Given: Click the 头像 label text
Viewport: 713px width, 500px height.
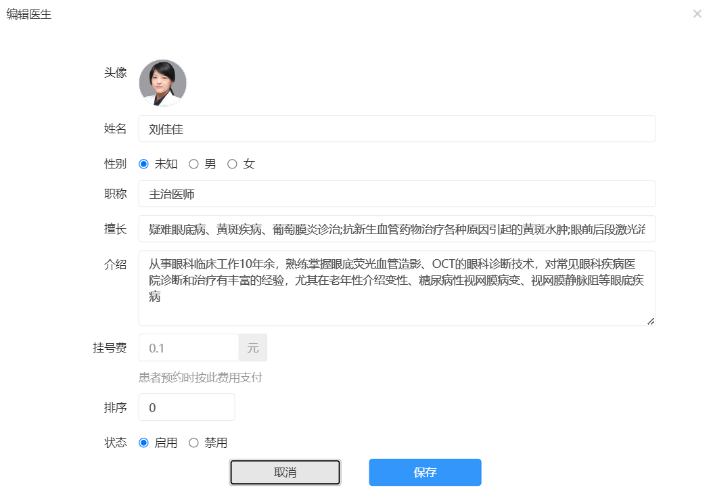Looking at the screenshot, I should [x=116, y=72].
